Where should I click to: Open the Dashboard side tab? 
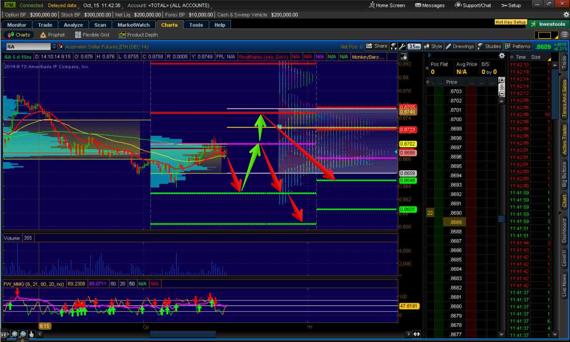click(564, 230)
